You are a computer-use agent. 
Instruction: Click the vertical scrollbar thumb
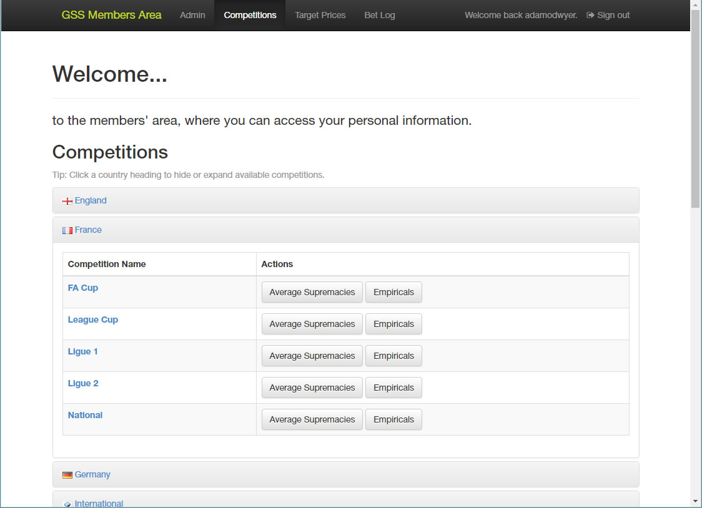[x=695, y=108]
